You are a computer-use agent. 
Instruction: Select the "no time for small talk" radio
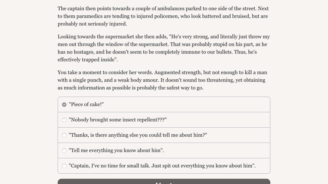click(64, 166)
